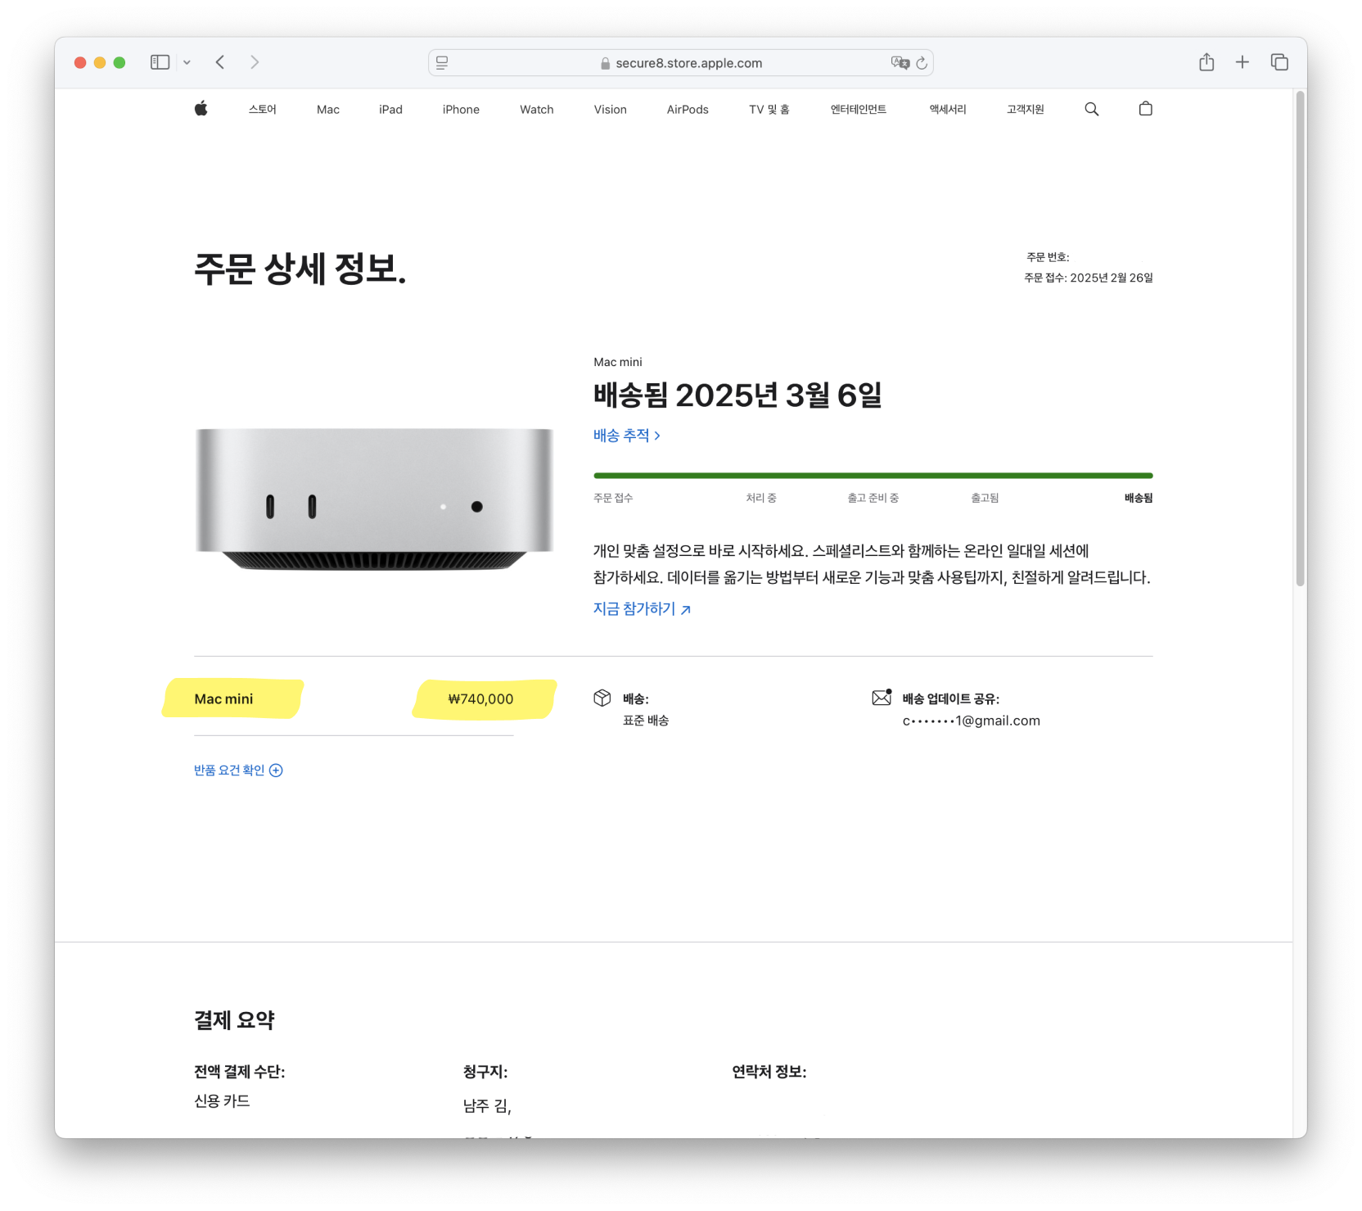Click the 지금 참가하기 link

[633, 608]
